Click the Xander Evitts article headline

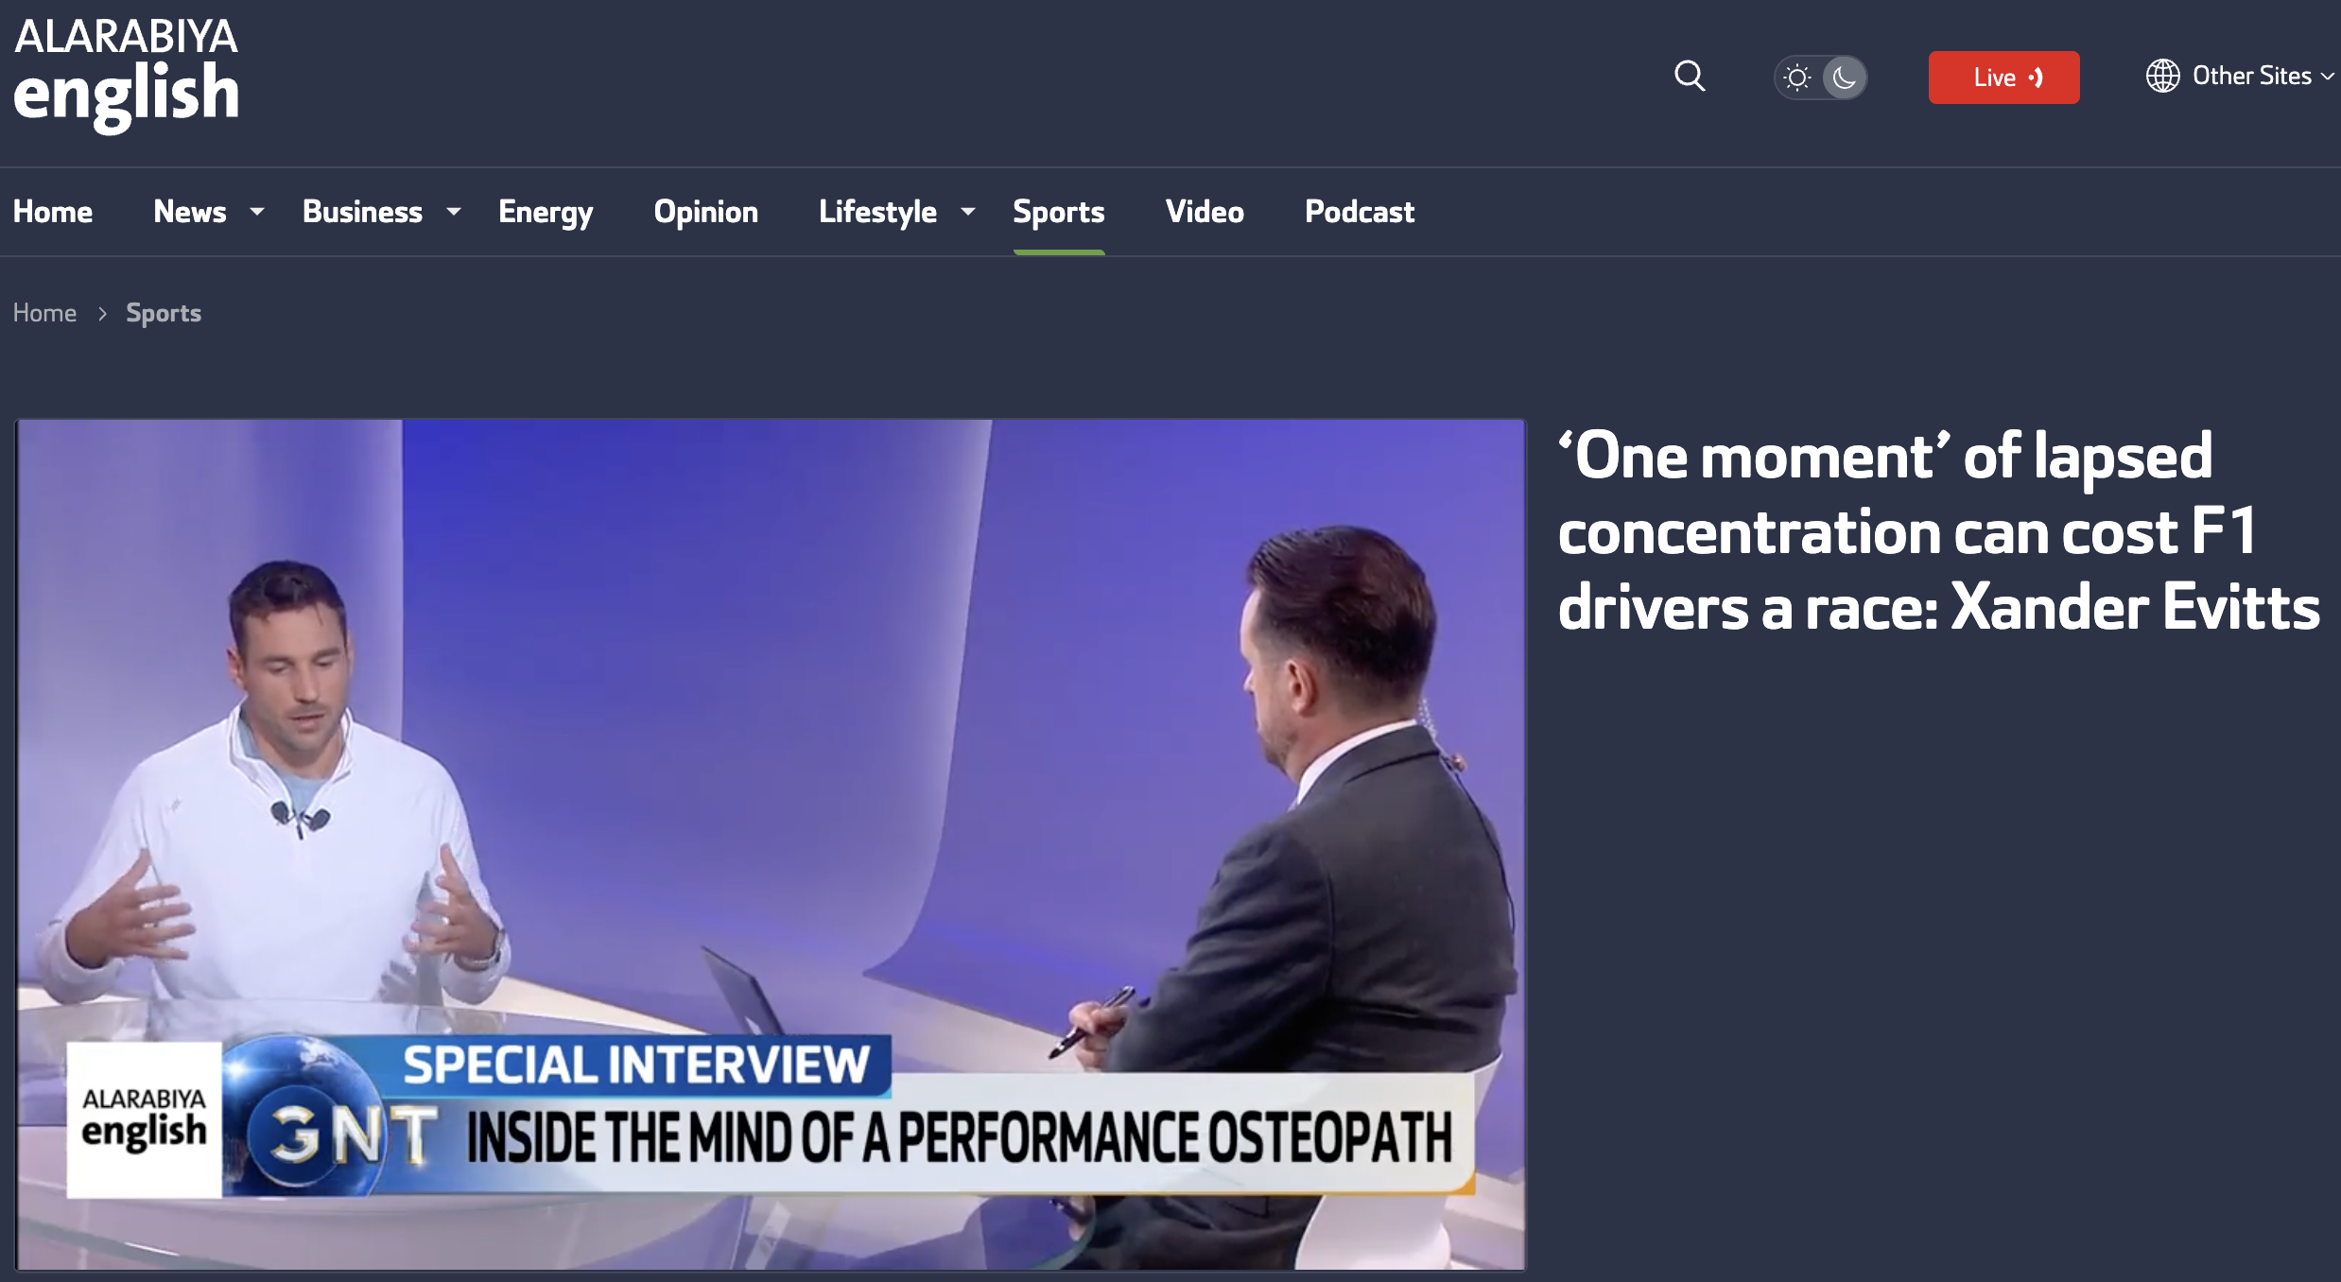pos(1938,531)
